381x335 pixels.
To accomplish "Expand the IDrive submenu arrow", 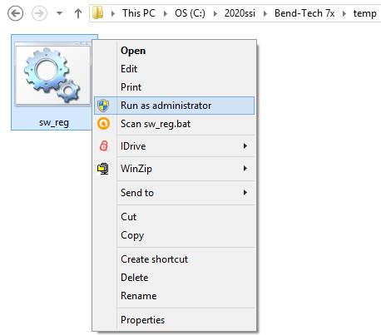I will pos(245,145).
